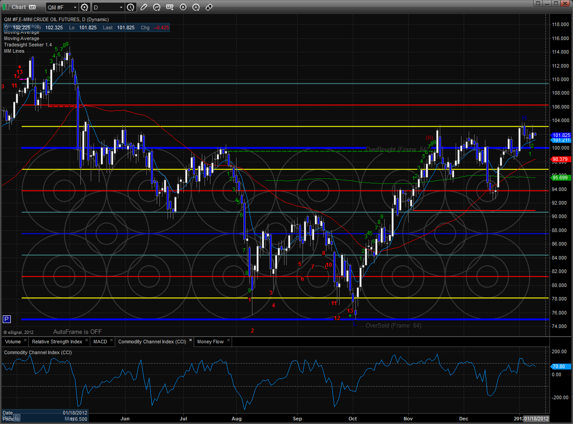Open the QM #F symbol dropdown
This screenshot has height=424, width=573.
[x=62, y=7]
